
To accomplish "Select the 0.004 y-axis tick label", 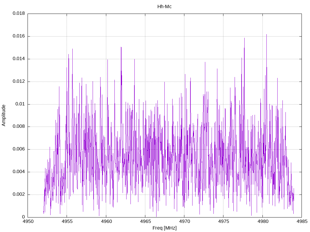I will [x=19, y=172].
